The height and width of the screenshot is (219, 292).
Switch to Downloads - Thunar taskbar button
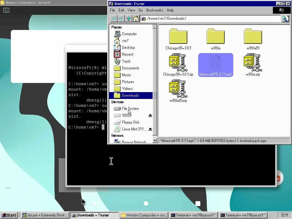click(x=94, y=215)
